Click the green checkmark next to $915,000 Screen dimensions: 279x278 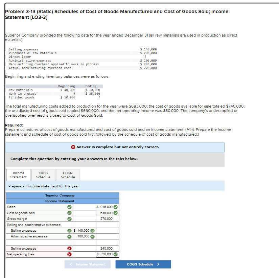click(115, 207)
